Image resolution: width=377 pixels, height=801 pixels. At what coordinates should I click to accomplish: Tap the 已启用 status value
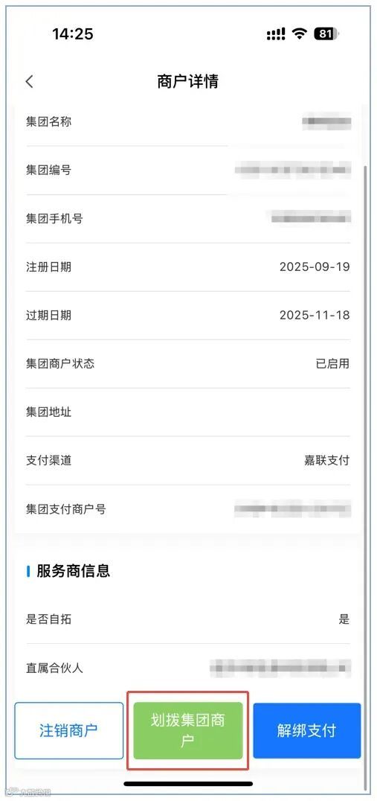pos(332,364)
